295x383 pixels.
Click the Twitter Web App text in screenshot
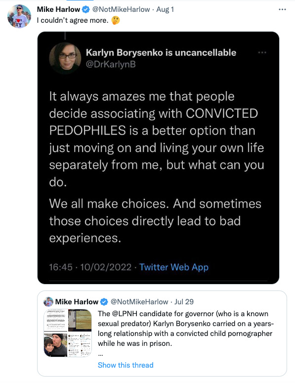(x=174, y=267)
